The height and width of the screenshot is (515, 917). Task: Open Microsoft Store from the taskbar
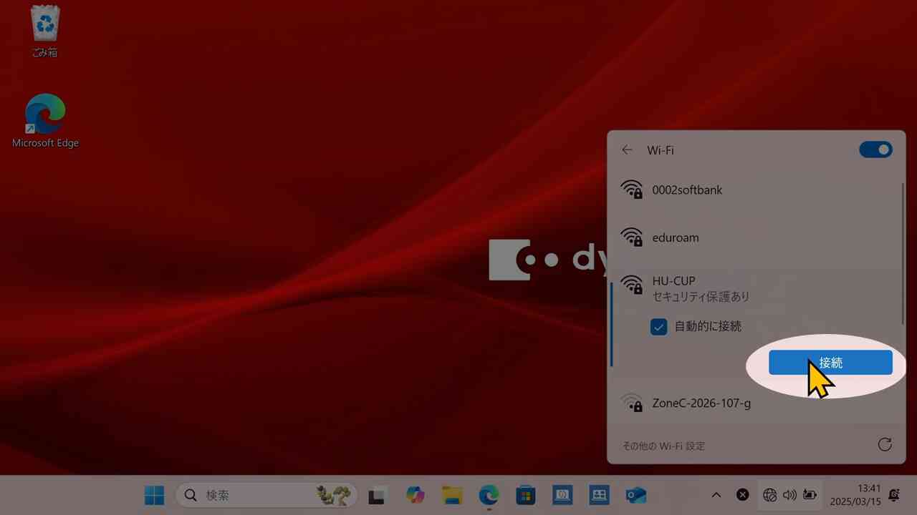click(x=526, y=495)
